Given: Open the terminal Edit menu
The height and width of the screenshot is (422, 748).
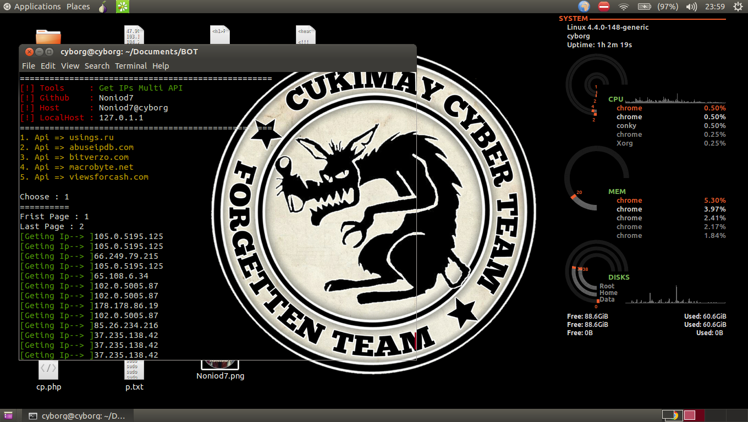Looking at the screenshot, I should point(48,66).
